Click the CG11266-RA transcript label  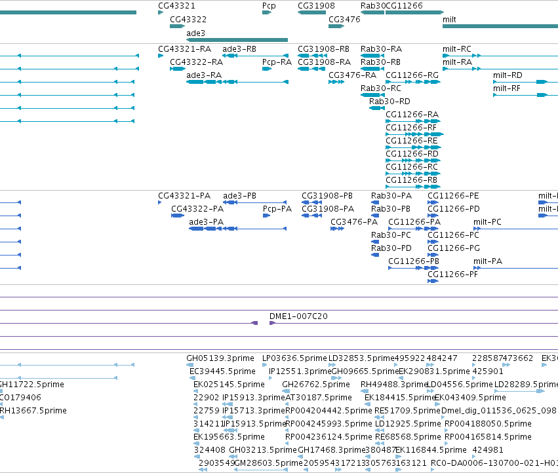point(412,115)
